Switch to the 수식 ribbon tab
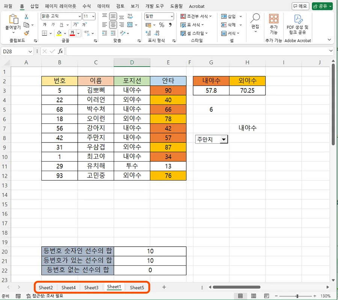 [x=86, y=6]
